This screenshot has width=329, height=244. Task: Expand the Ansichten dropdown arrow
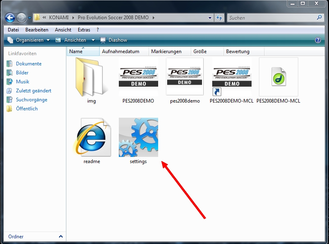(x=93, y=40)
